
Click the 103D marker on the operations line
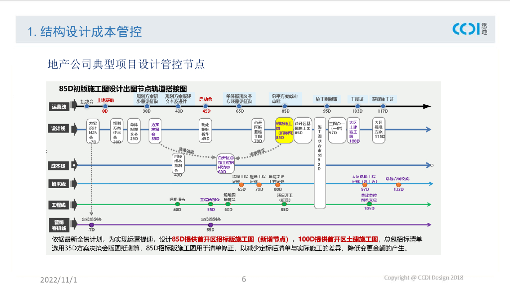click(358, 106)
